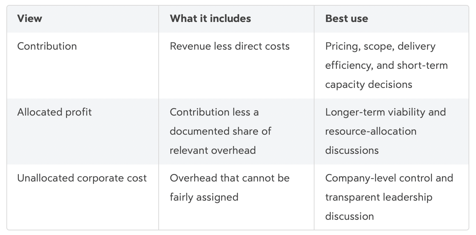Screen dimensions: 476x235
Task: Click the "relevant overhead" text
Action: click(x=213, y=150)
